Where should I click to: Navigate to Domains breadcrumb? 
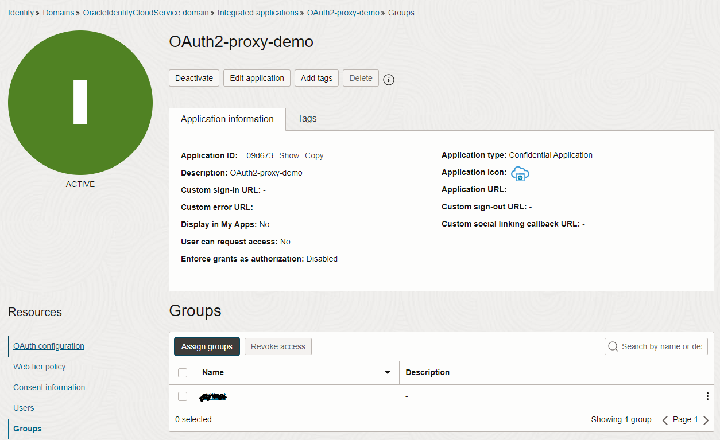click(59, 13)
